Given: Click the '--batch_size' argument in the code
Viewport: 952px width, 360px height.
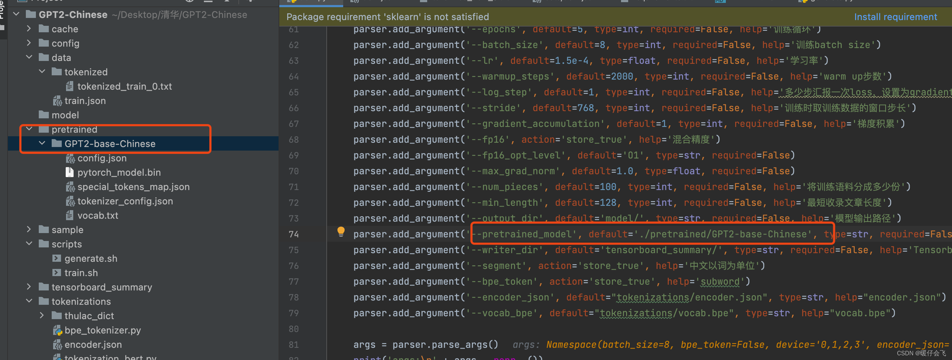Looking at the screenshot, I should click(504, 45).
